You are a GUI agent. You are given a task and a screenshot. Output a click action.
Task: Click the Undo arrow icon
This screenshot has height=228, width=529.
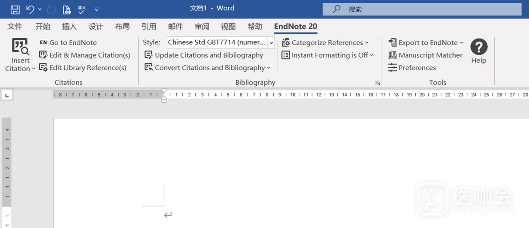pyautogui.click(x=30, y=9)
